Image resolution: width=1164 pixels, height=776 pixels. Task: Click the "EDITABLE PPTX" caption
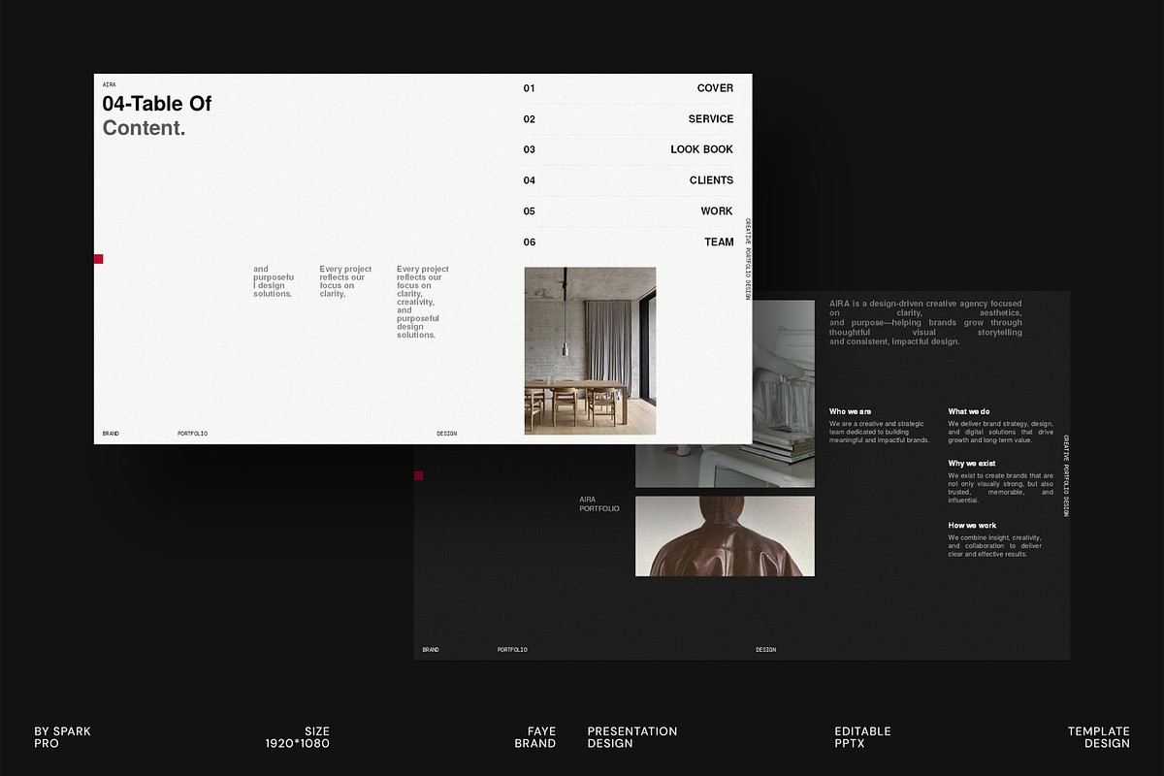coord(863,737)
